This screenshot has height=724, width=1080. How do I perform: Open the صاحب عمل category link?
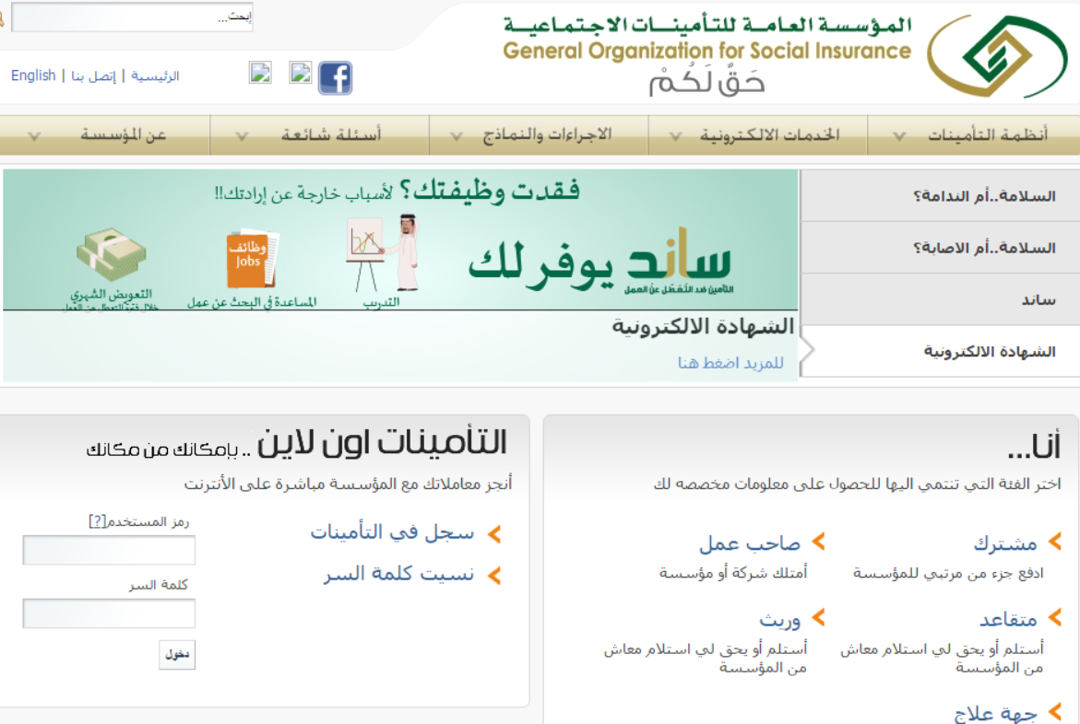click(x=750, y=543)
